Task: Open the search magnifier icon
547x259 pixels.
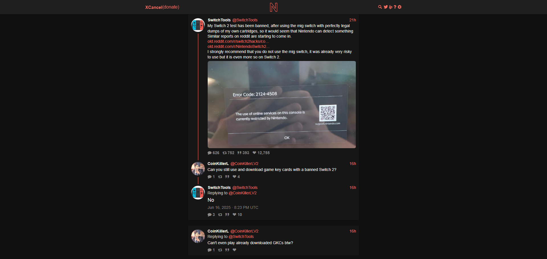Action: 380,7
